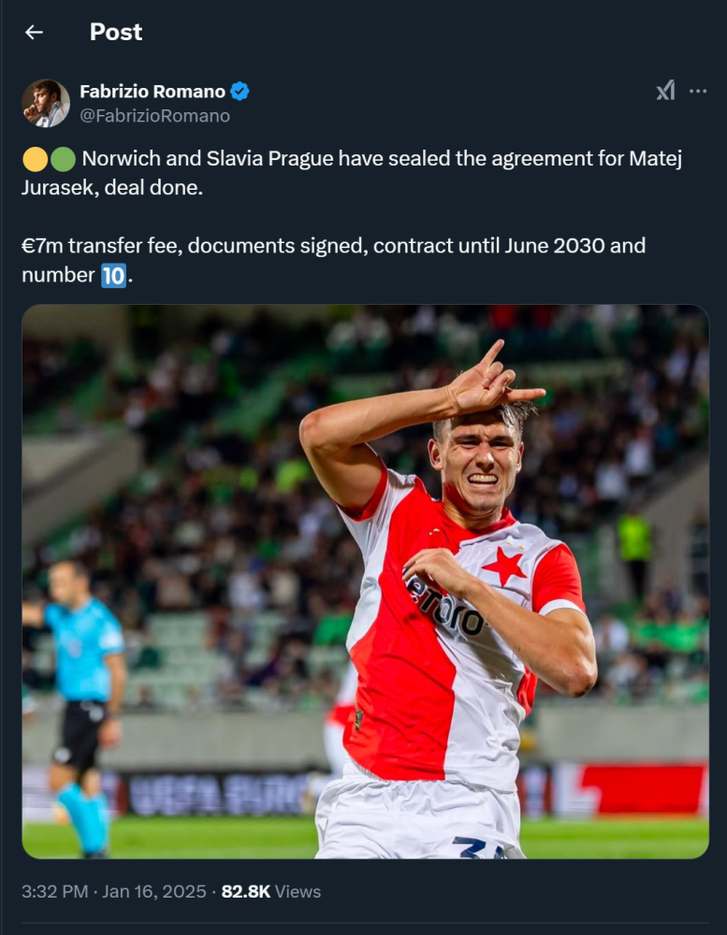The width and height of the screenshot is (727, 935).
Task: Click the back arrow icon
Action: tap(34, 32)
